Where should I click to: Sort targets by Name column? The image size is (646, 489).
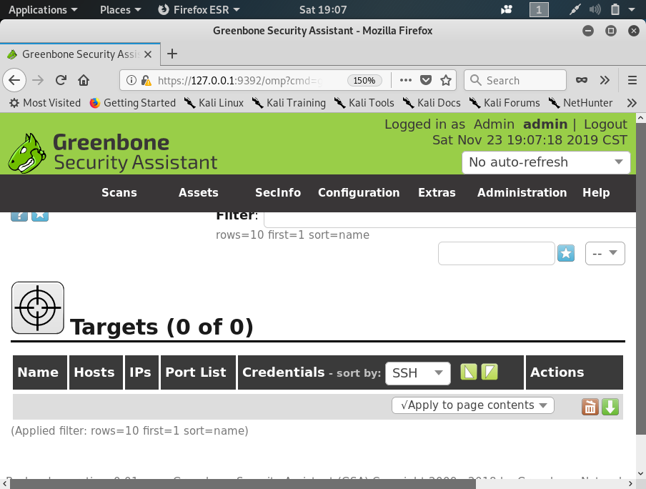[x=38, y=372]
